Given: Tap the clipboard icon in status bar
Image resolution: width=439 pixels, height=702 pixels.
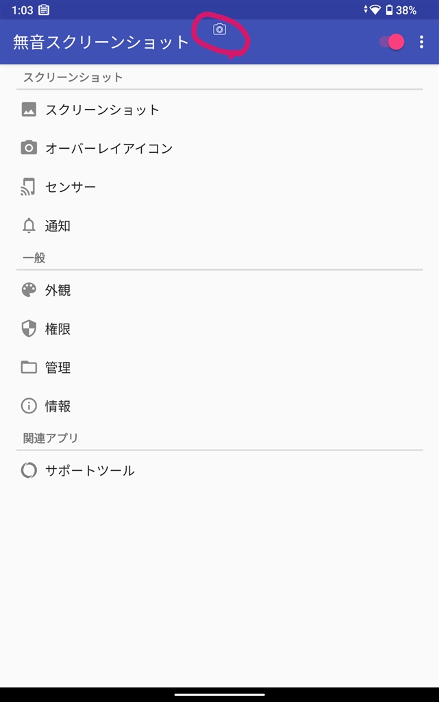Looking at the screenshot, I should coord(44,10).
